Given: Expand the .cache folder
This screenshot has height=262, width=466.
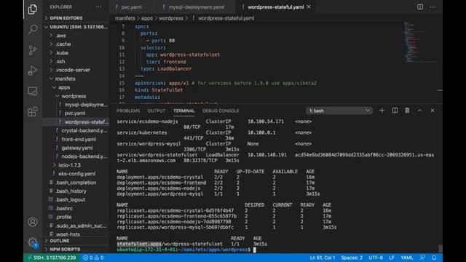Looking at the screenshot, I should (x=63, y=44).
